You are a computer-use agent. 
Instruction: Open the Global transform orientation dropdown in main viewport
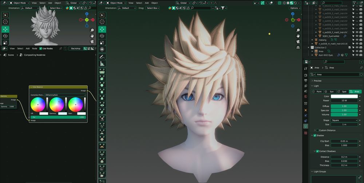click(x=183, y=3)
